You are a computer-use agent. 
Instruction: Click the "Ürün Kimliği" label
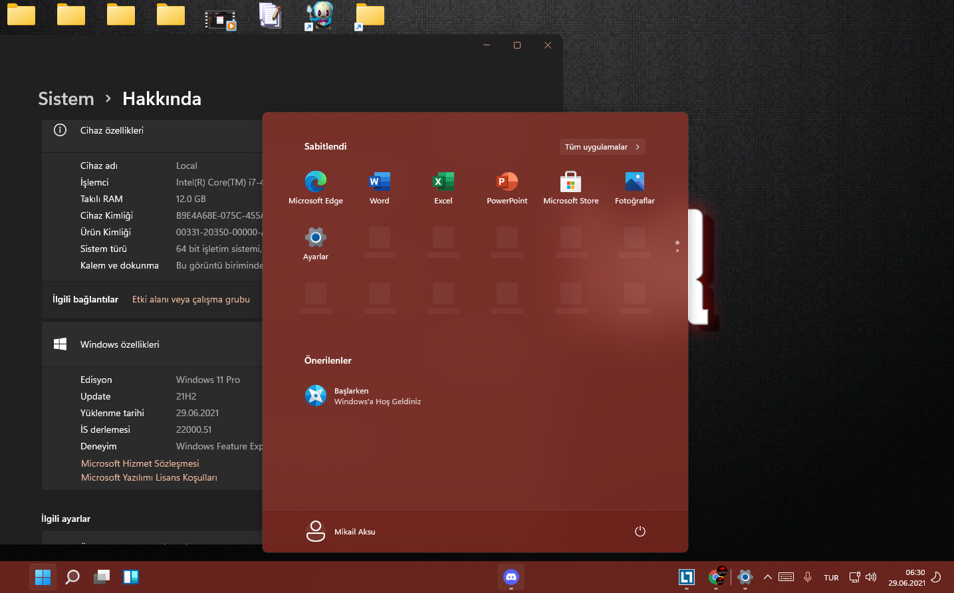(106, 232)
